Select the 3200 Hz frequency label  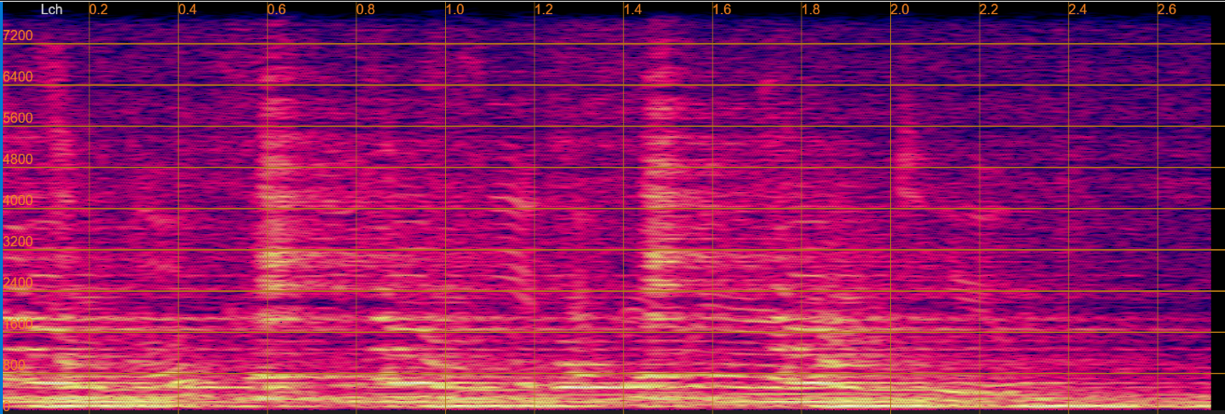click(19, 241)
